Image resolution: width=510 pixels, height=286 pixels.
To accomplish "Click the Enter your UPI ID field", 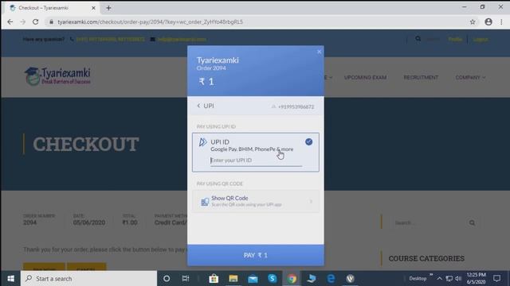I will pos(256,160).
